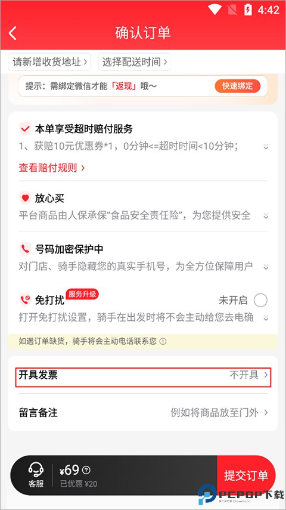Expand 超时赔付服务 description details
The height and width of the screenshot is (510, 286).
266,147
